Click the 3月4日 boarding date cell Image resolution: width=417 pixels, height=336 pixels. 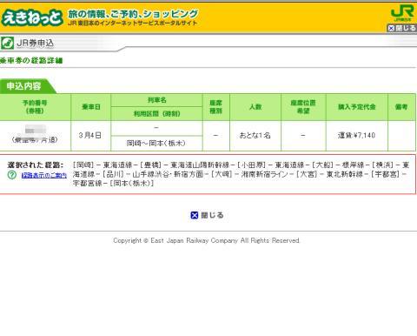point(90,136)
